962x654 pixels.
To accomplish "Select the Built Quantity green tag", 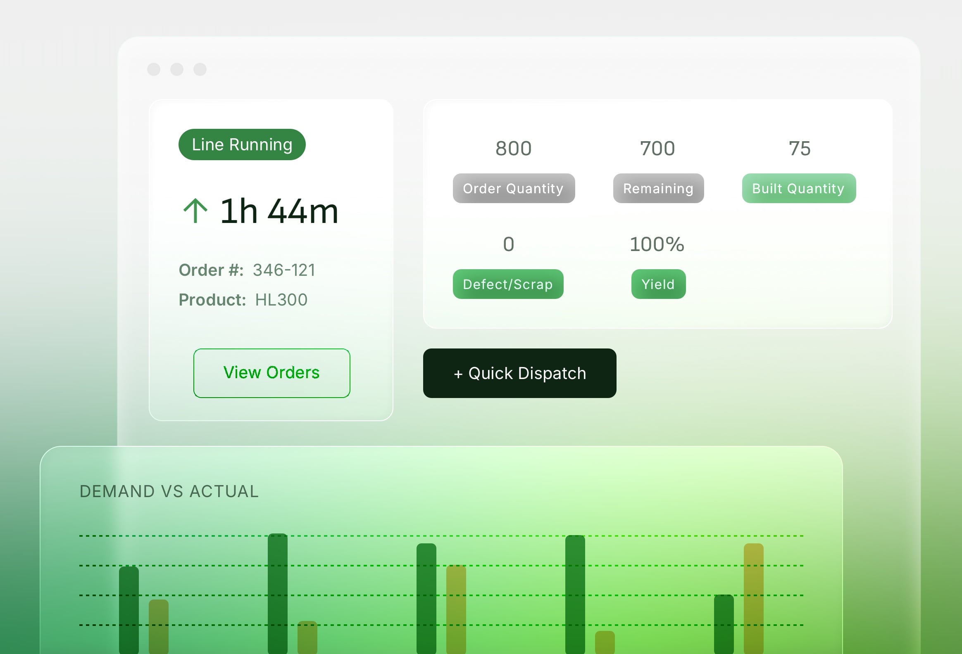I will click(x=798, y=188).
